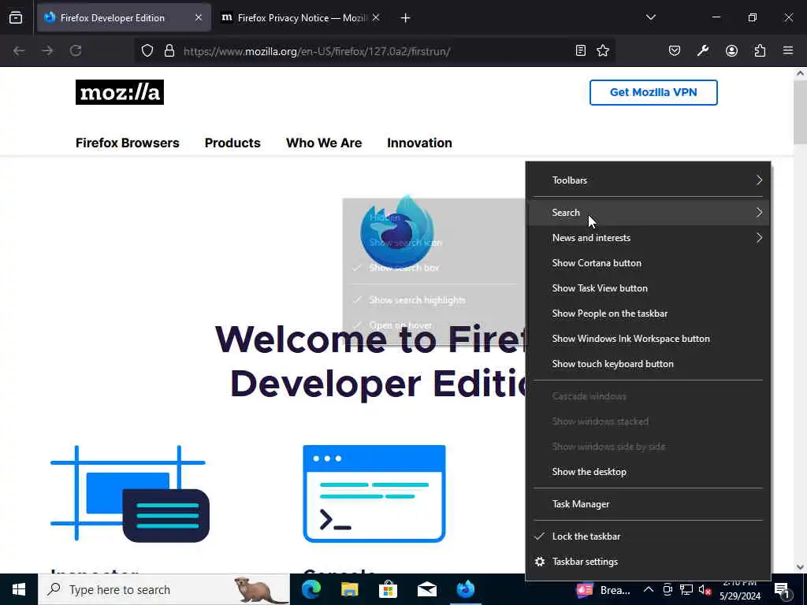Toggle Reader View icon
This screenshot has width=807, height=605.
(581, 51)
